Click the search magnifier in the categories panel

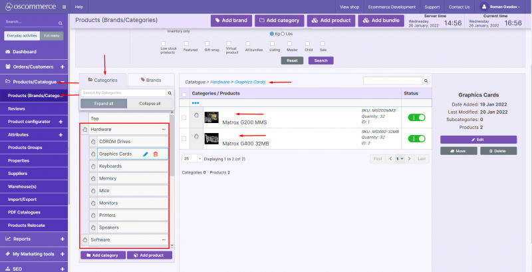click(170, 93)
